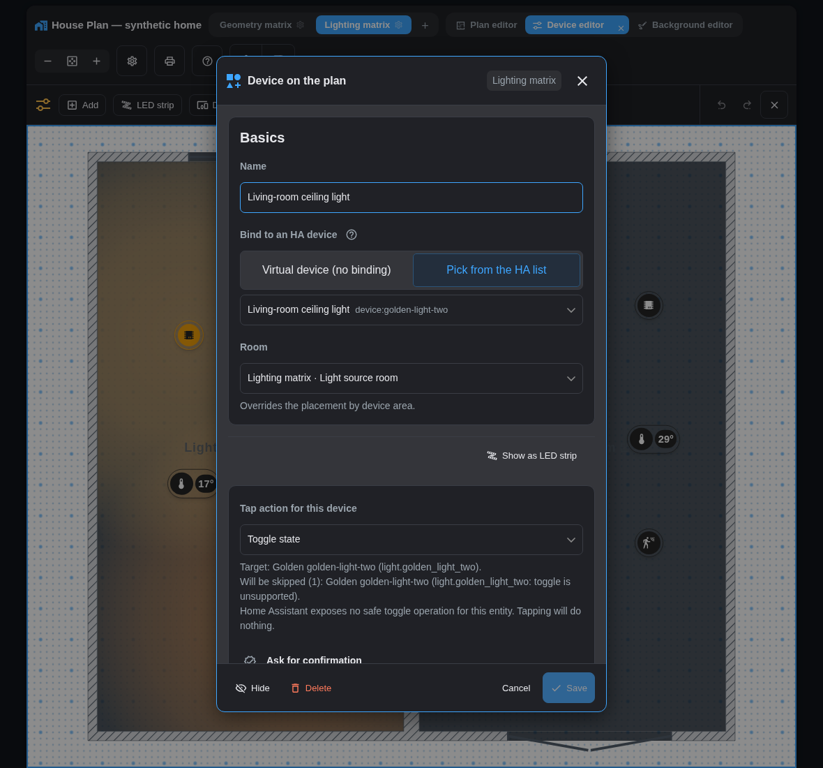Delete this device

coord(311,688)
